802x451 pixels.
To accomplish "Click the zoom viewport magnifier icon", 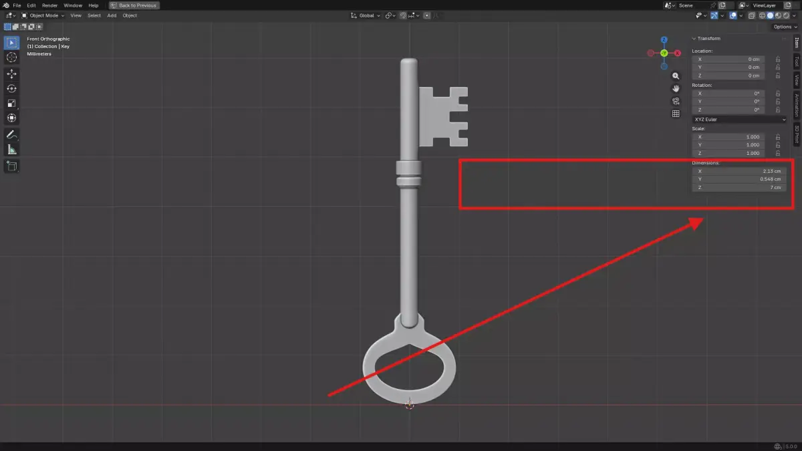I will tap(676, 76).
